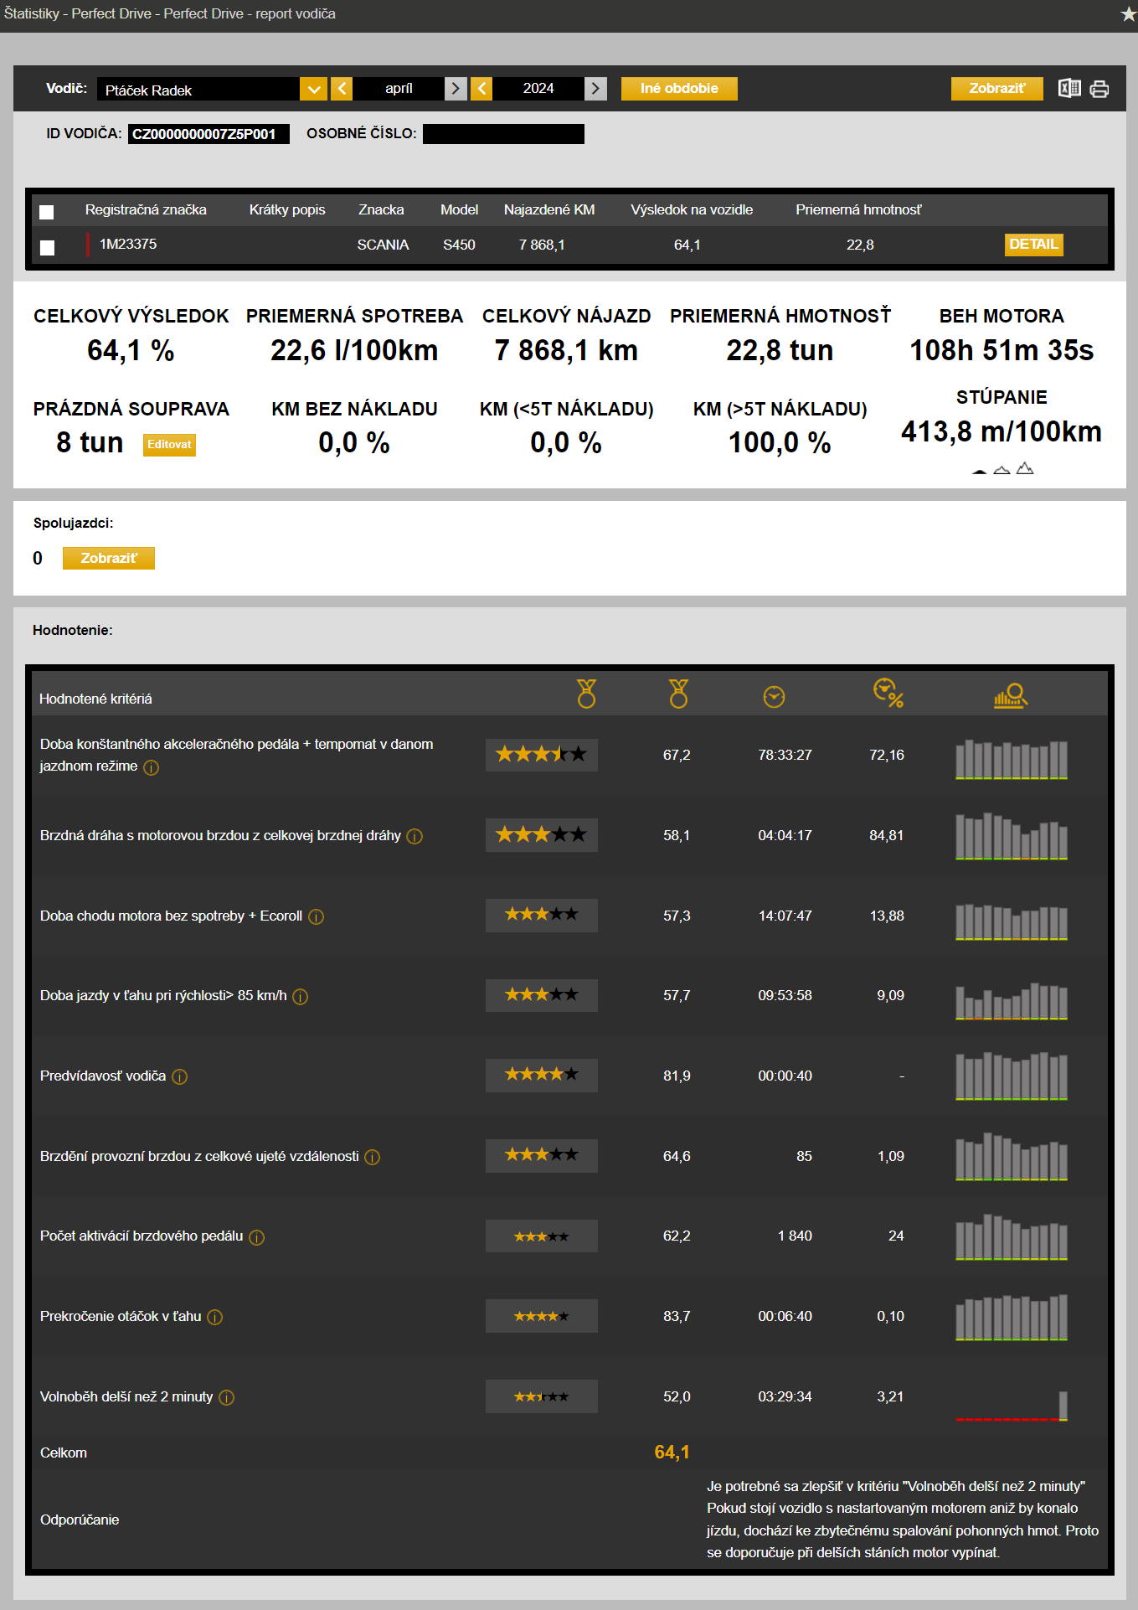This screenshot has height=1610, width=1138.
Task: Click info icon next to Predvídavosť vodiča
Action: point(180,1077)
